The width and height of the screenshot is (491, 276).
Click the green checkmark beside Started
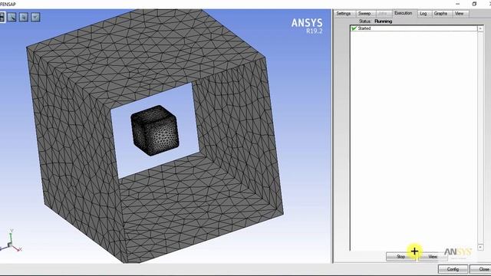click(x=354, y=28)
